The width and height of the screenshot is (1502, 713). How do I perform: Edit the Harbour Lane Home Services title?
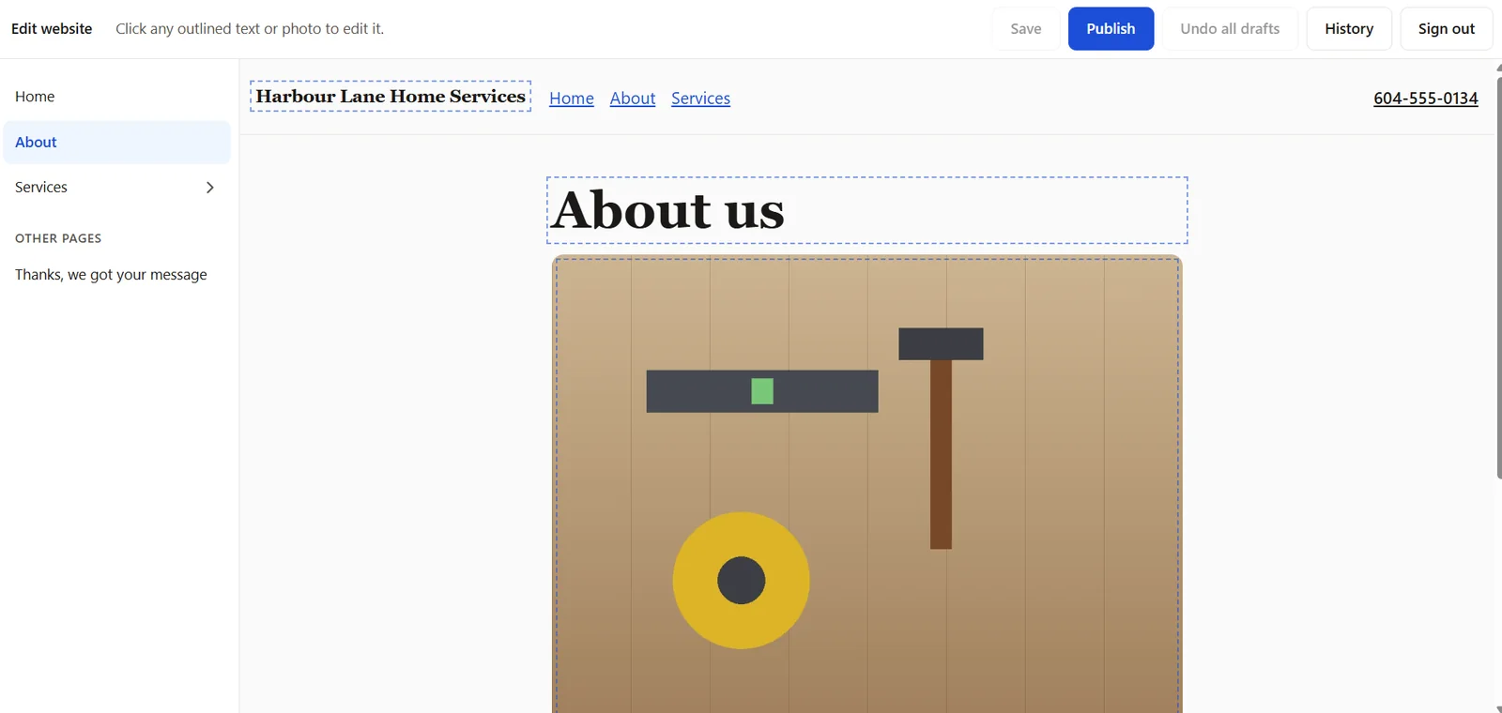tap(391, 97)
